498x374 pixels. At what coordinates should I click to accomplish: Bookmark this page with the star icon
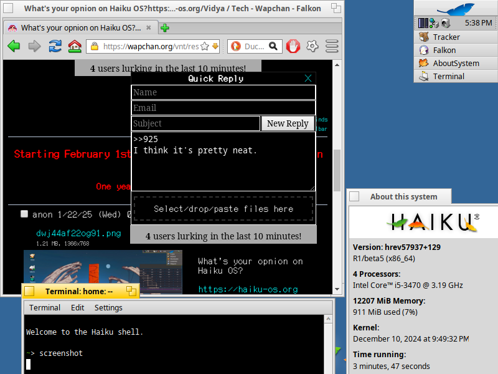coord(204,46)
